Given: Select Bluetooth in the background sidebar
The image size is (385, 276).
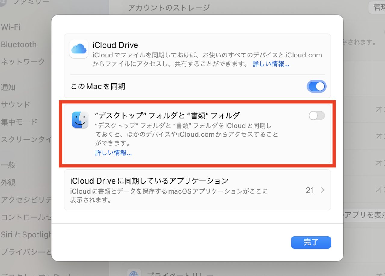Looking at the screenshot, I should [x=19, y=45].
